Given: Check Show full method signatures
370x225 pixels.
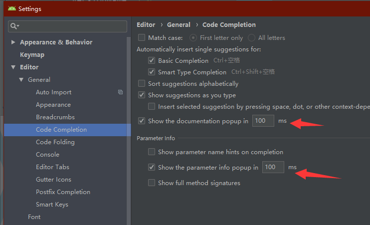Looking at the screenshot, I should (152, 183).
